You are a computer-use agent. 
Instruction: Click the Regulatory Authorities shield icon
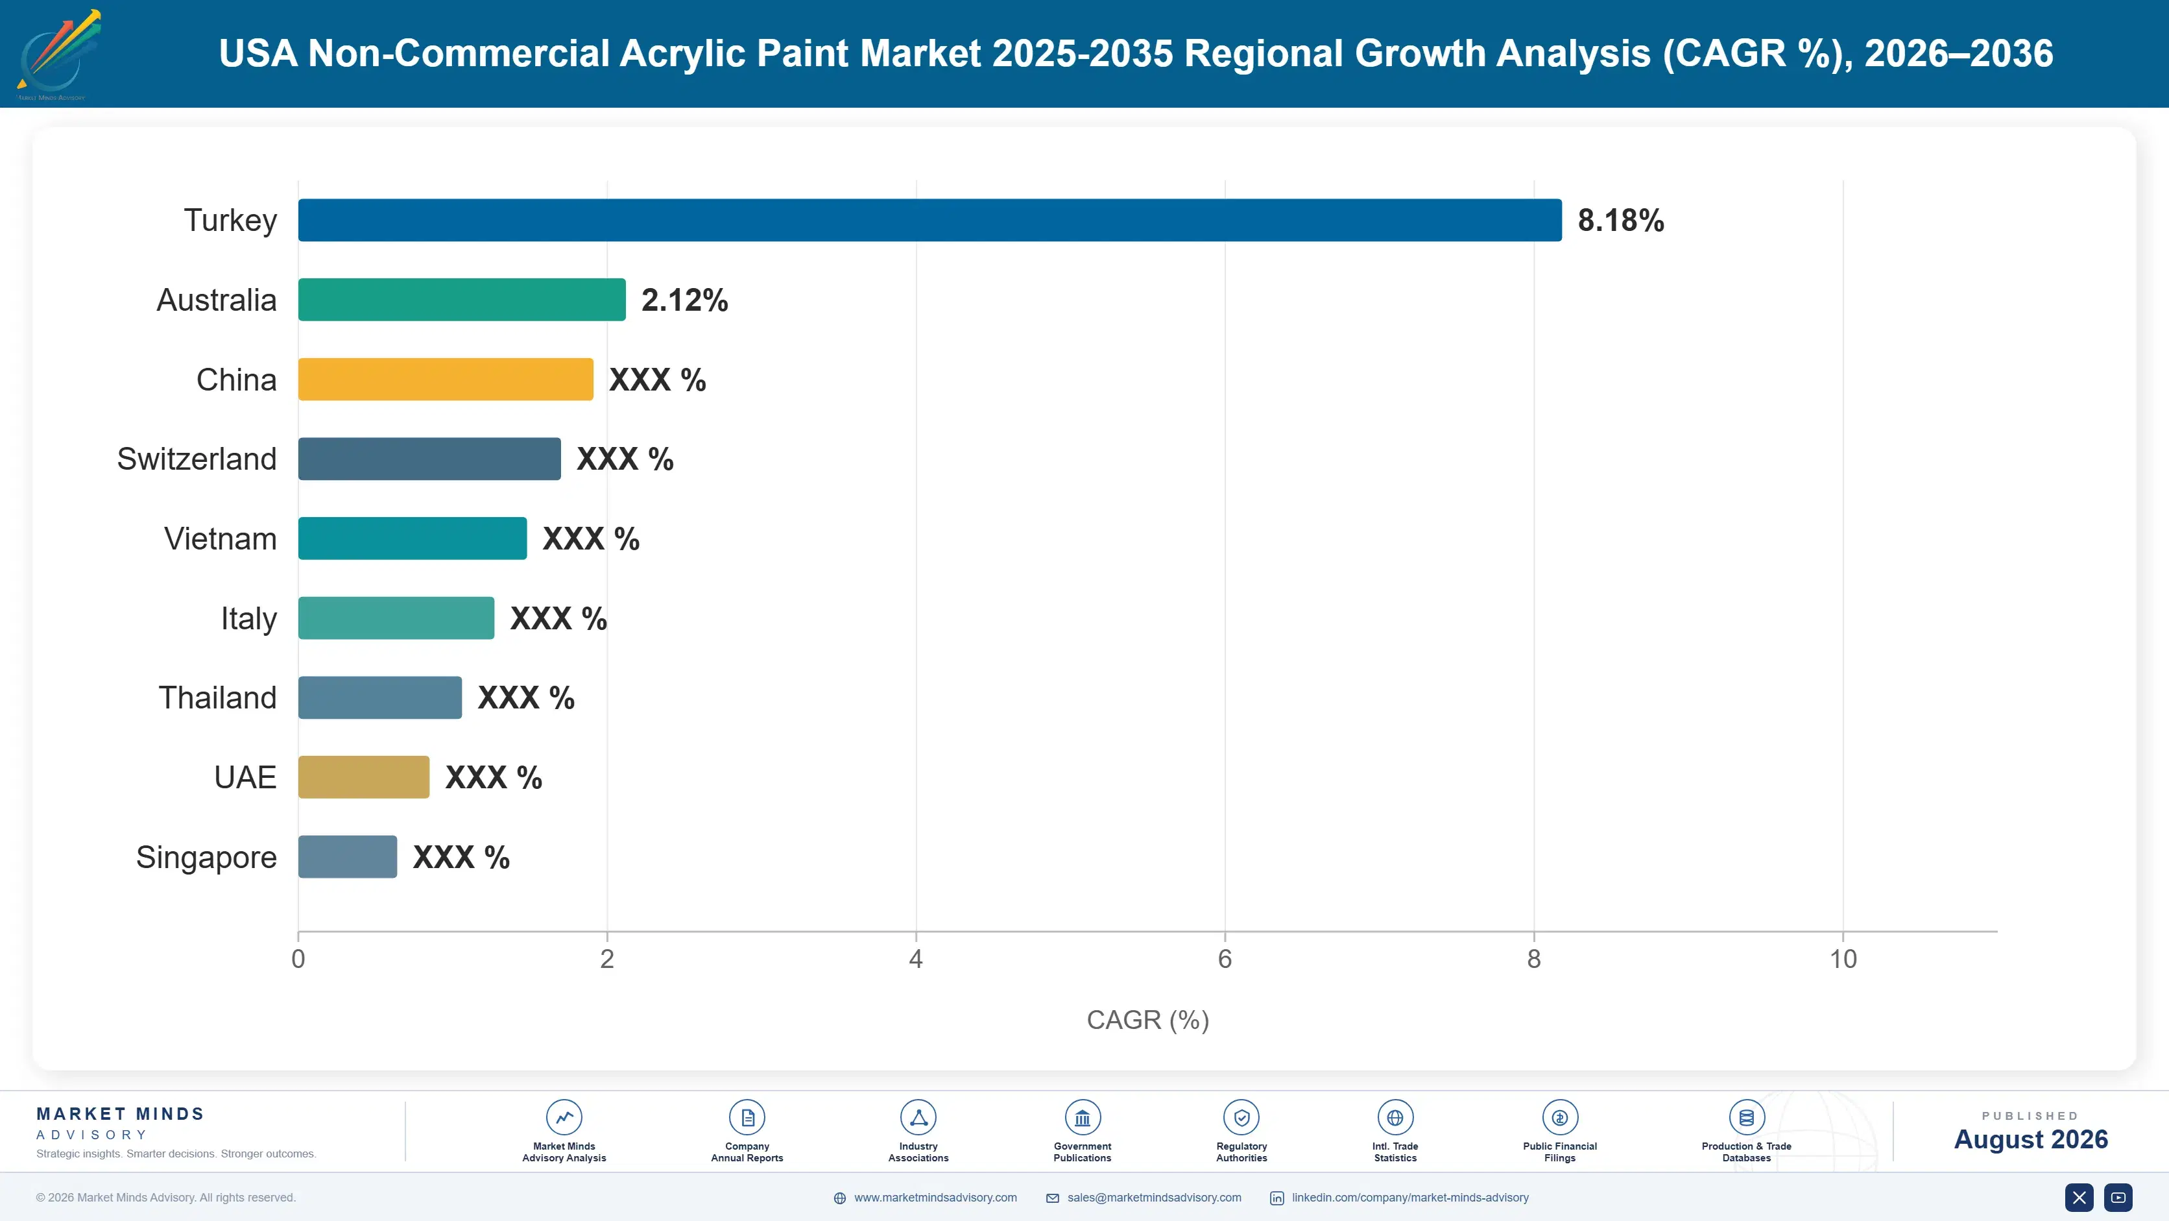[x=1241, y=1117]
